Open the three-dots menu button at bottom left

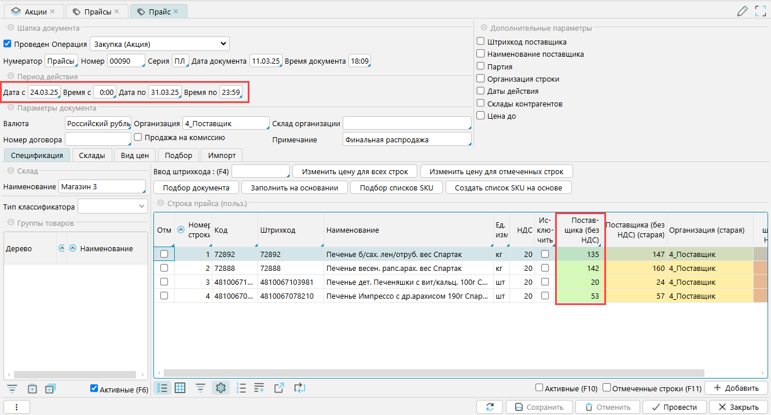coord(17,407)
